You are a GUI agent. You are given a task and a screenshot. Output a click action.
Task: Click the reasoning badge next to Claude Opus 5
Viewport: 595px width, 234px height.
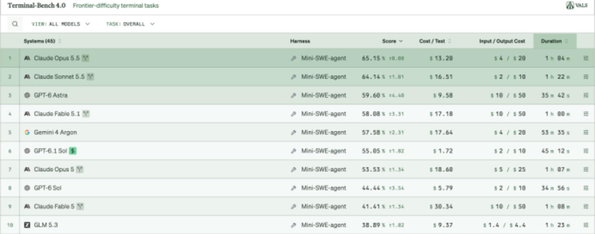(x=80, y=169)
